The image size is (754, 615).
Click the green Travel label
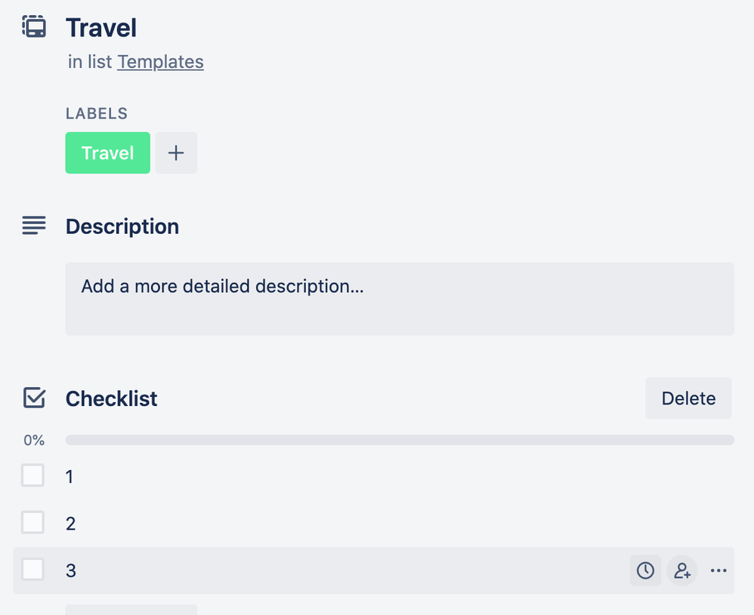coord(108,152)
